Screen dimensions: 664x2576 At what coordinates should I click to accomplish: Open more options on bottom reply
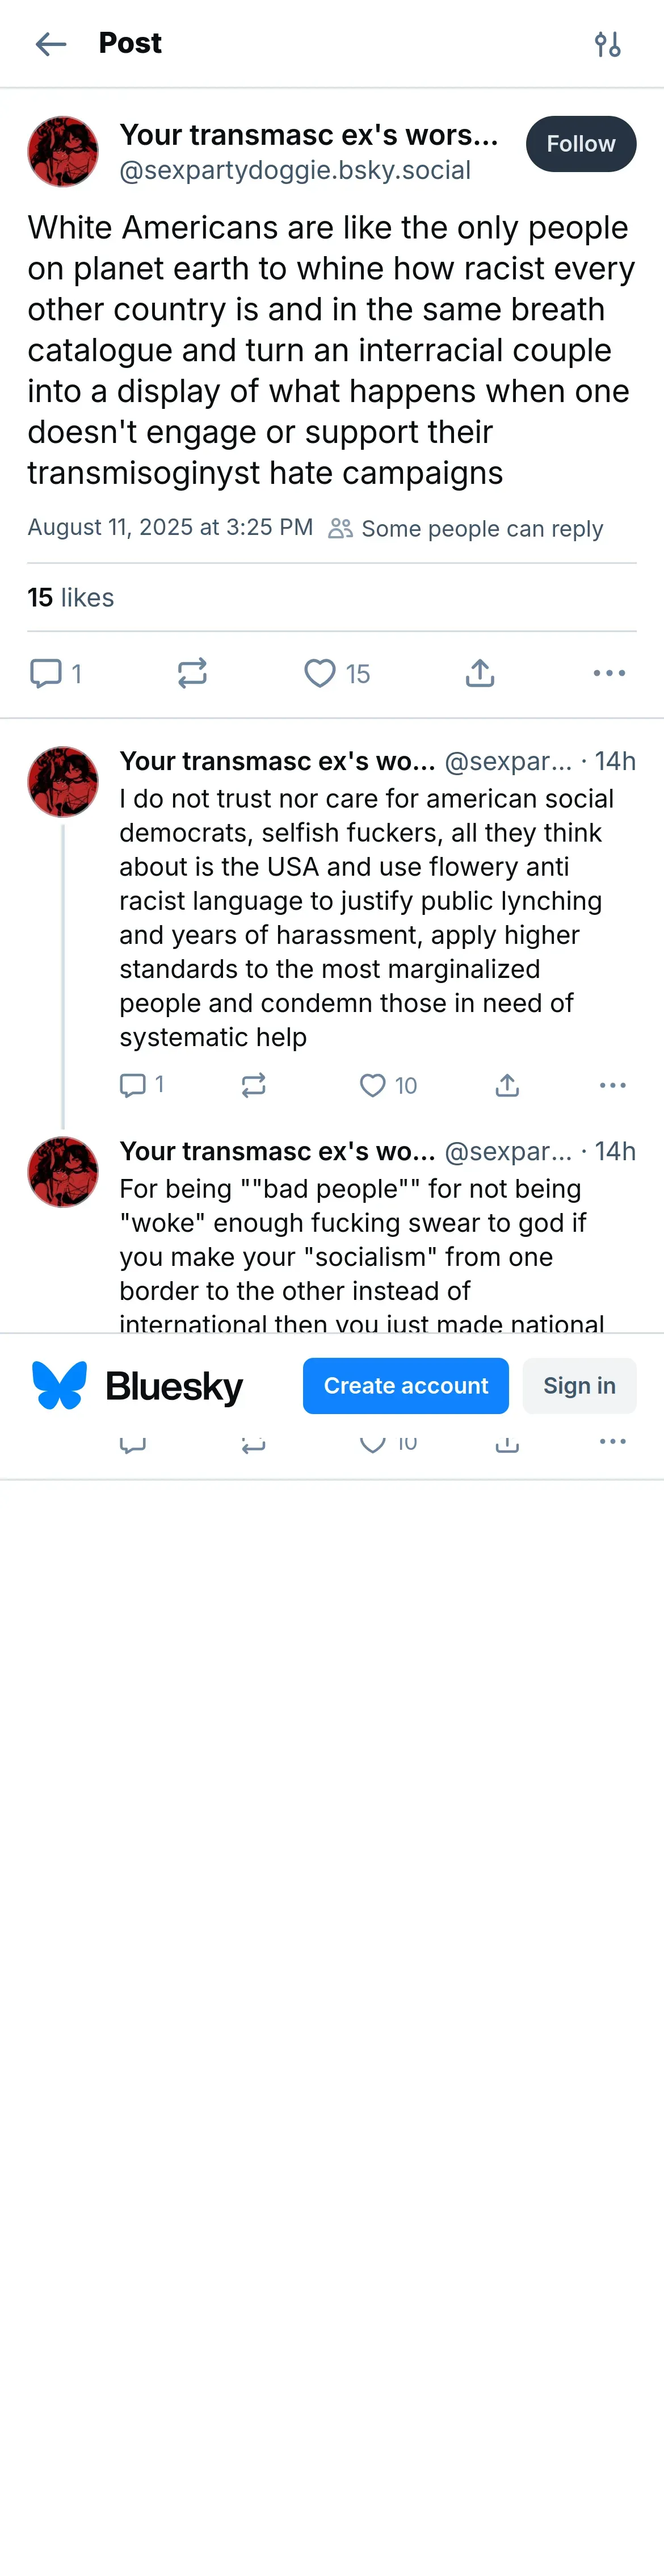point(612,1441)
